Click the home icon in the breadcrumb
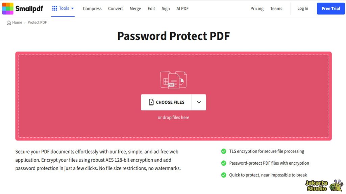346x194 pixels. 8,22
